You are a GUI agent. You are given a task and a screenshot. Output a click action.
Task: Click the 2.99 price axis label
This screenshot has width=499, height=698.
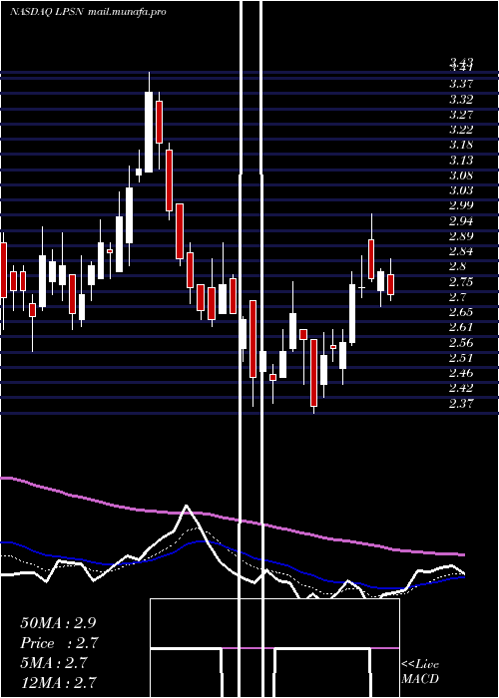tap(461, 205)
